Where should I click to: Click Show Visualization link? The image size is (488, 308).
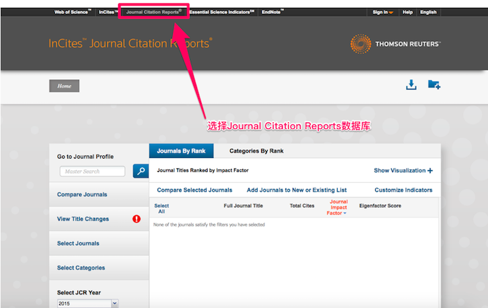pyautogui.click(x=404, y=170)
